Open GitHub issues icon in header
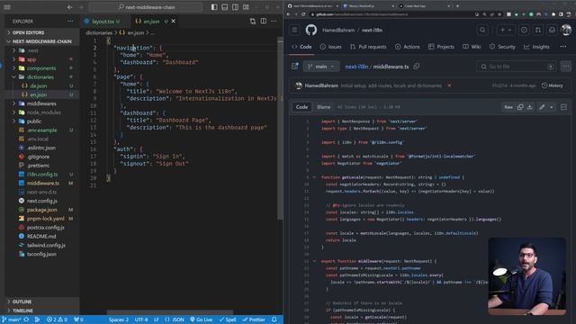 pyautogui.click(x=524, y=30)
